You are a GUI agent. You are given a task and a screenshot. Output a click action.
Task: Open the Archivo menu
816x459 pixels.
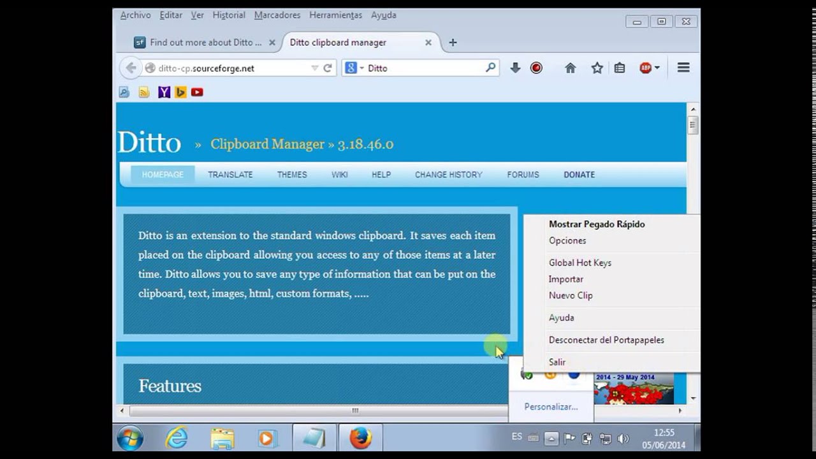point(135,15)
